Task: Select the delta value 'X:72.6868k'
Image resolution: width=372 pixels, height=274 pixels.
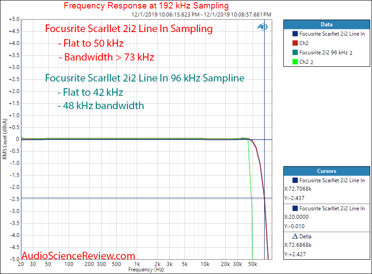Action: click(x=298, y=245)
